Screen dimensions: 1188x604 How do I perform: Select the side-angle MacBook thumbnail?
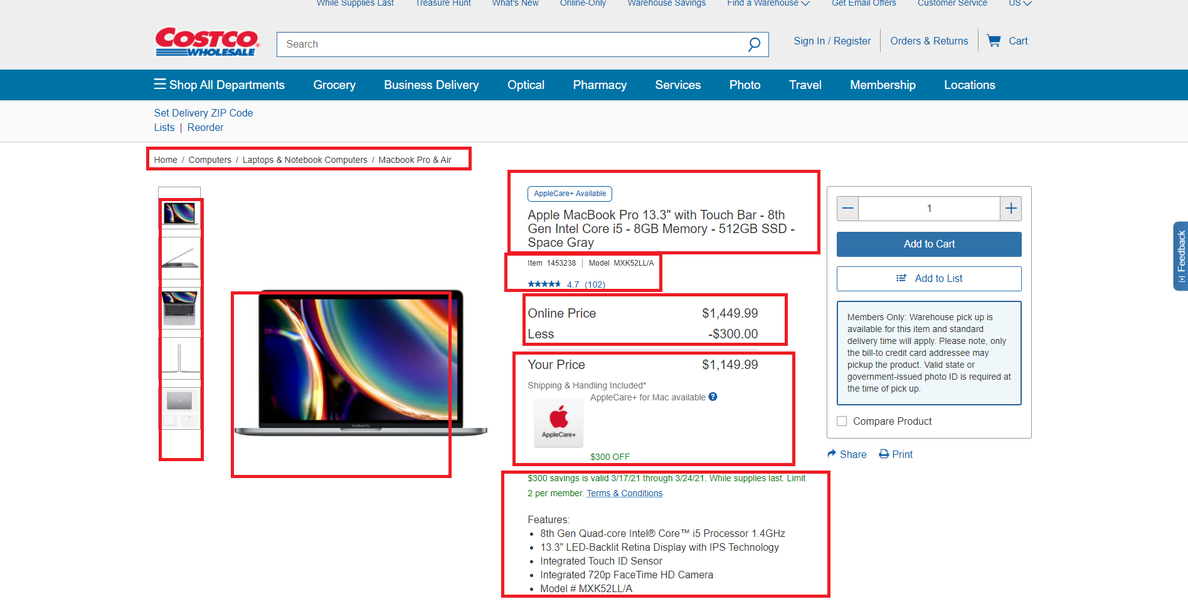pyautogui.click(x=179, y=258)
